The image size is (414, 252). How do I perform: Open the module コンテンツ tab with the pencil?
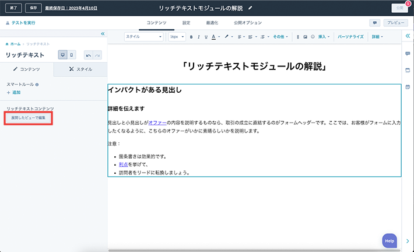pyautogui.click(x=27, y=69)
